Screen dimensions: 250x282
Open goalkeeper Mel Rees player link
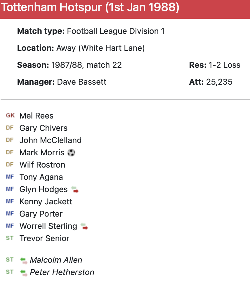pyautogui.click(x=37, y=116)
